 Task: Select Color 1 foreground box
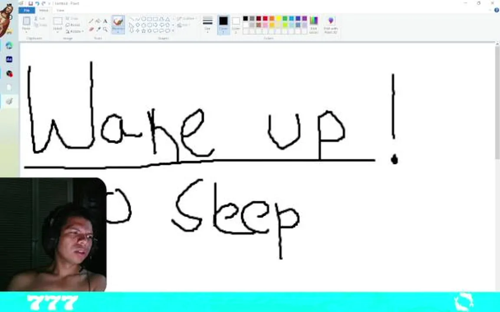pos(224,24)
